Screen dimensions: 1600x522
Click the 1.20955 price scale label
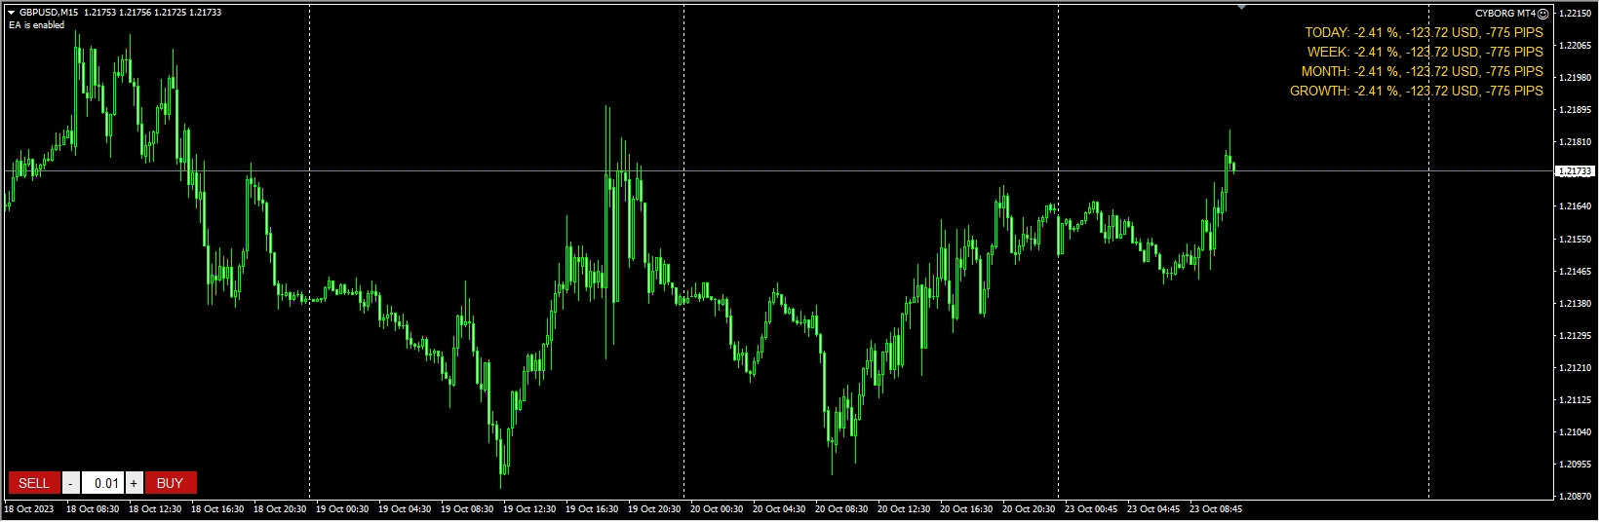tap(1576, 464)
